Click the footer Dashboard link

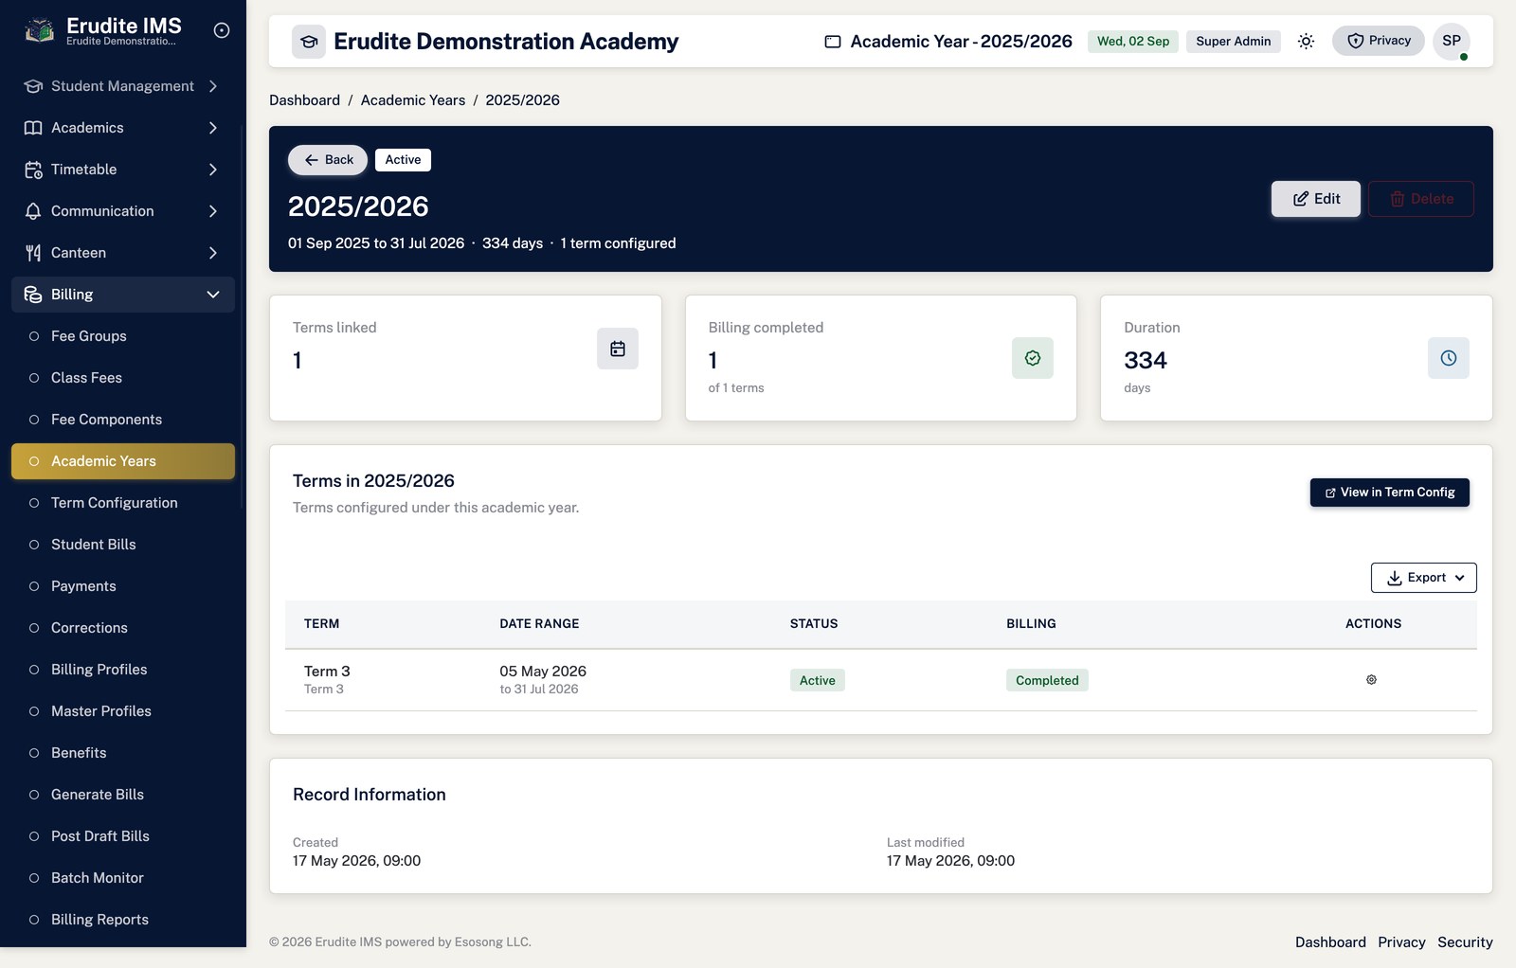(x=1330, y=942)
